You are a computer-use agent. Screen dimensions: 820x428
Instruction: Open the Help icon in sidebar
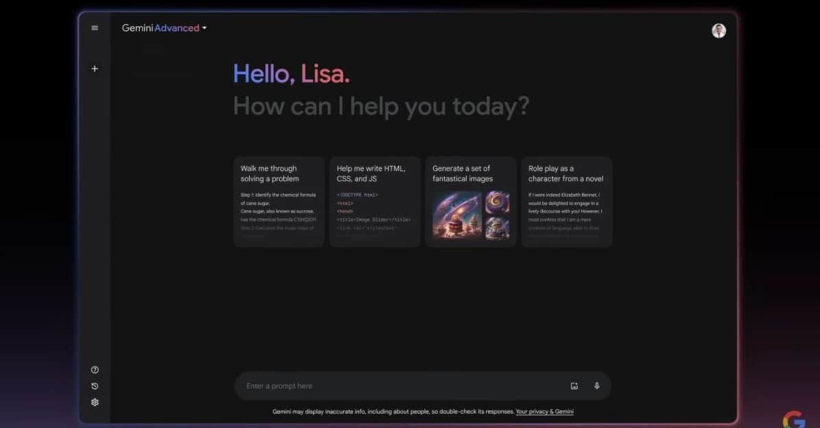(95, 370)
